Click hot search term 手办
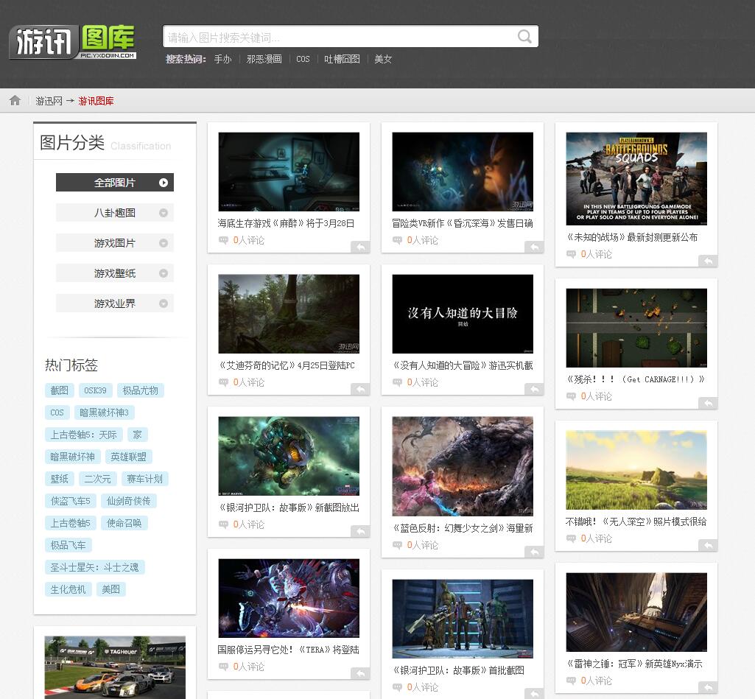The height and width of the screenshot is (699, 755). (x=223, y=59)
